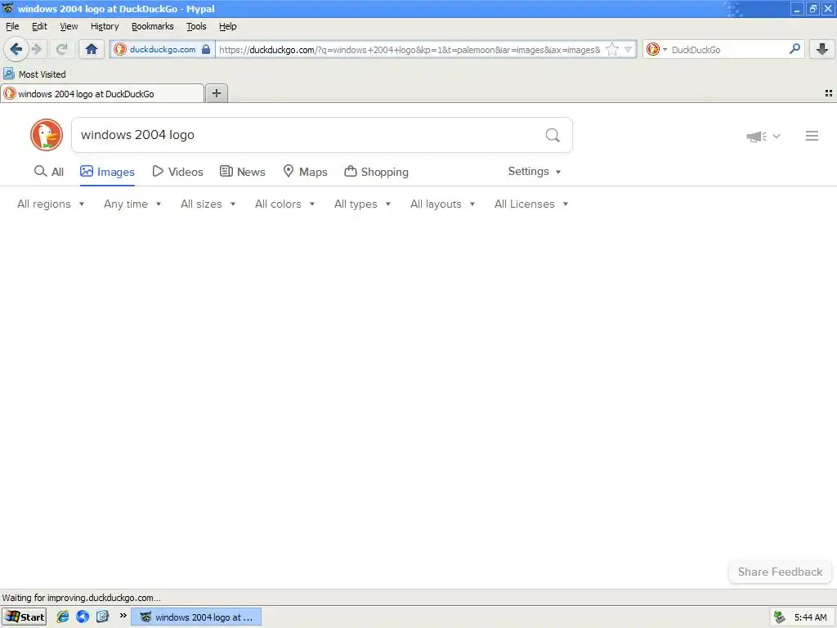
Task: Click the Mypal taskbar window button
Action: click(196, 617)
